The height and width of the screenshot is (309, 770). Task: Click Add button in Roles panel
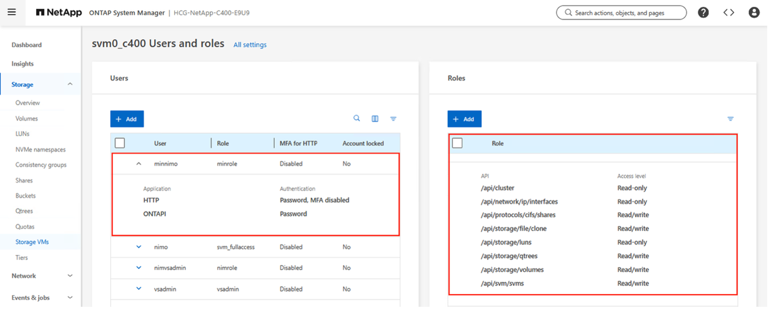tap(464, 119)
